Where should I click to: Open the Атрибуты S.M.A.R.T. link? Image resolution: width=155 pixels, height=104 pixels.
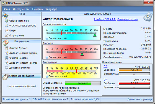click(x=105, y=19)
